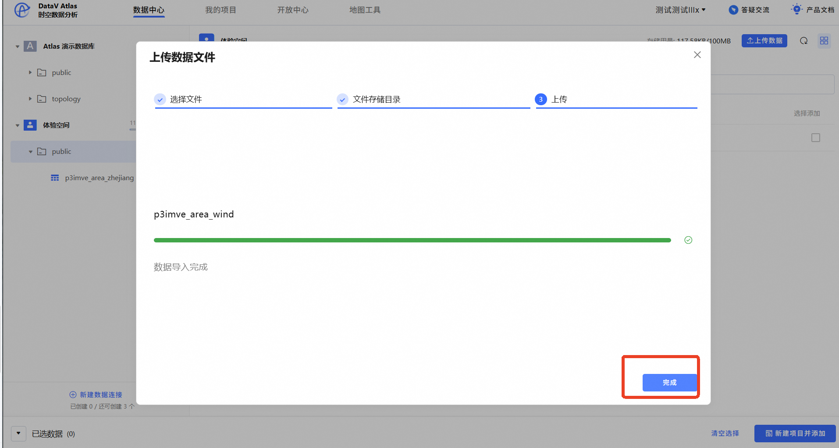Open the 测试测试lllx account dropdown
Image resolution: width=839 pixels, height=448 pixels.
click(680, 10)
